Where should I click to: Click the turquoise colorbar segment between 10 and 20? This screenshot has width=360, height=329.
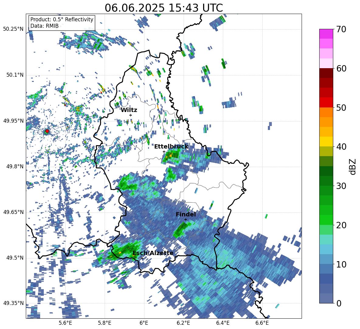(x=326, y=240)
